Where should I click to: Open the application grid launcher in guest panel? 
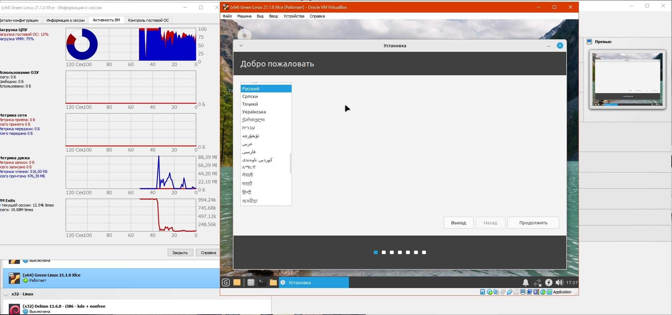click(x=251, y=282)
